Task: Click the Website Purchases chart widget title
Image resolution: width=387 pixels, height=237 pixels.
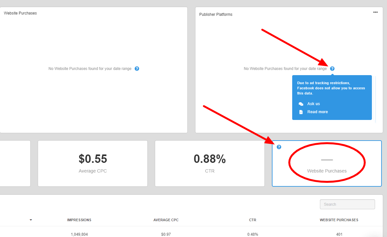Action: tap(20, 13)
